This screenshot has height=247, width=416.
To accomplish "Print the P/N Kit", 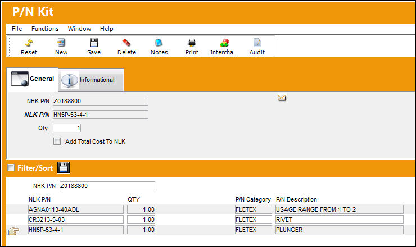I will 192,43.
